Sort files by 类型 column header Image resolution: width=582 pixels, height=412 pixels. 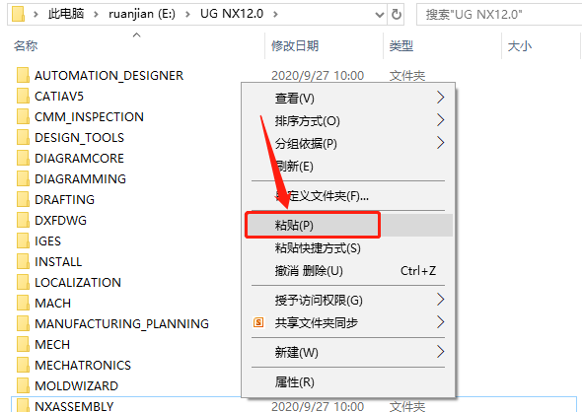click(x=400, y=45)
